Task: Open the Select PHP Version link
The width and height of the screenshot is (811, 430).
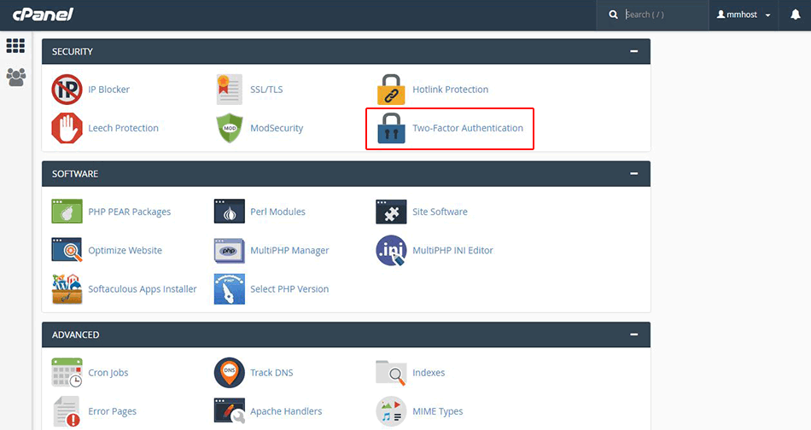Action: pyautogui.click(x=289, y=289)
